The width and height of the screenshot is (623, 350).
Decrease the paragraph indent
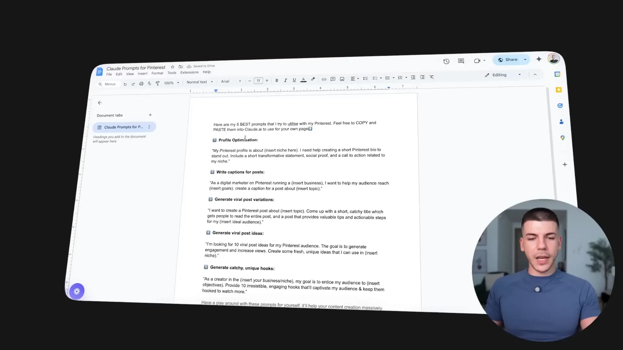(x=413, y=77)
